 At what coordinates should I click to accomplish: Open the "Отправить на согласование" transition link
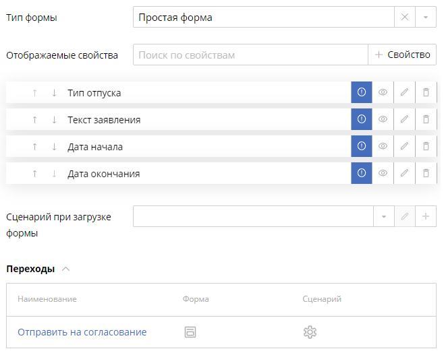tap(82, 332)
